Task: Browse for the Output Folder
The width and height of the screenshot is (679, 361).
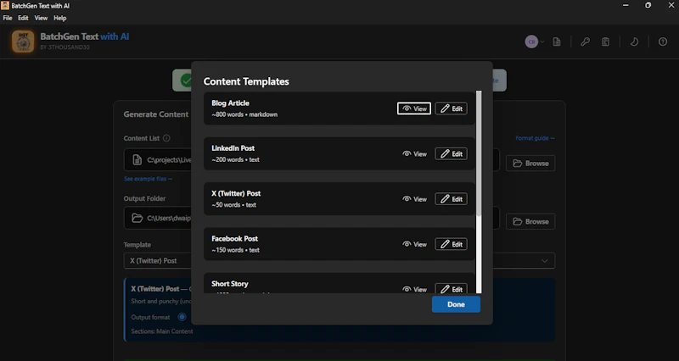Action: tap(530, 221)
